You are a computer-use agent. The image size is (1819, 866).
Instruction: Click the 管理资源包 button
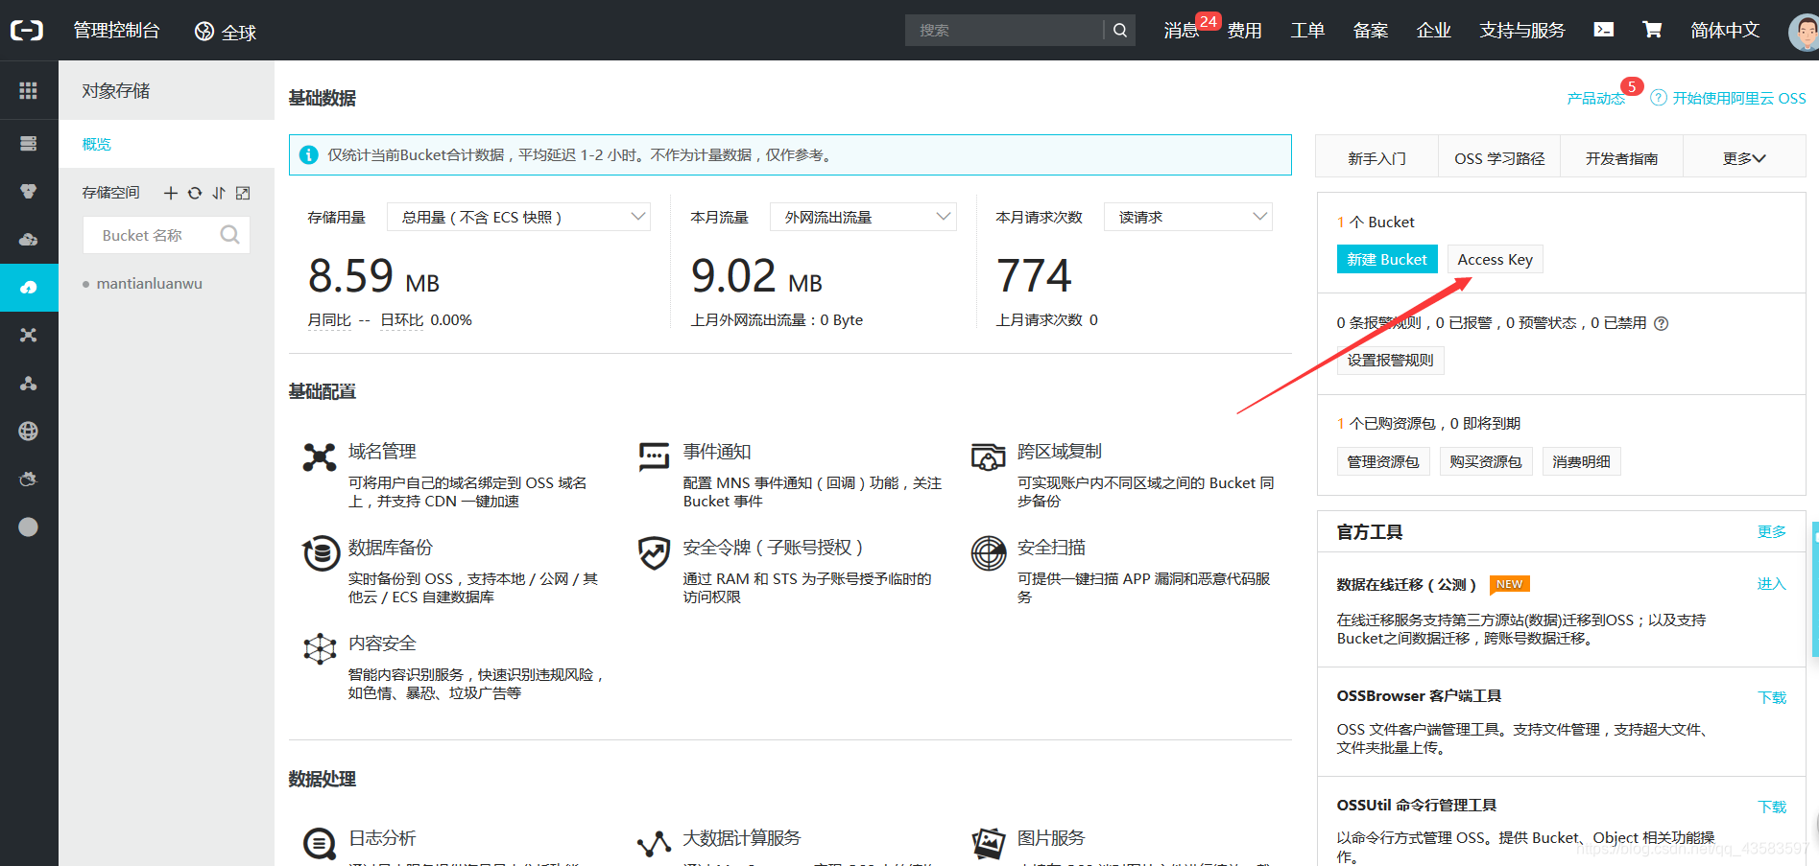click(x=1383, y=461)
